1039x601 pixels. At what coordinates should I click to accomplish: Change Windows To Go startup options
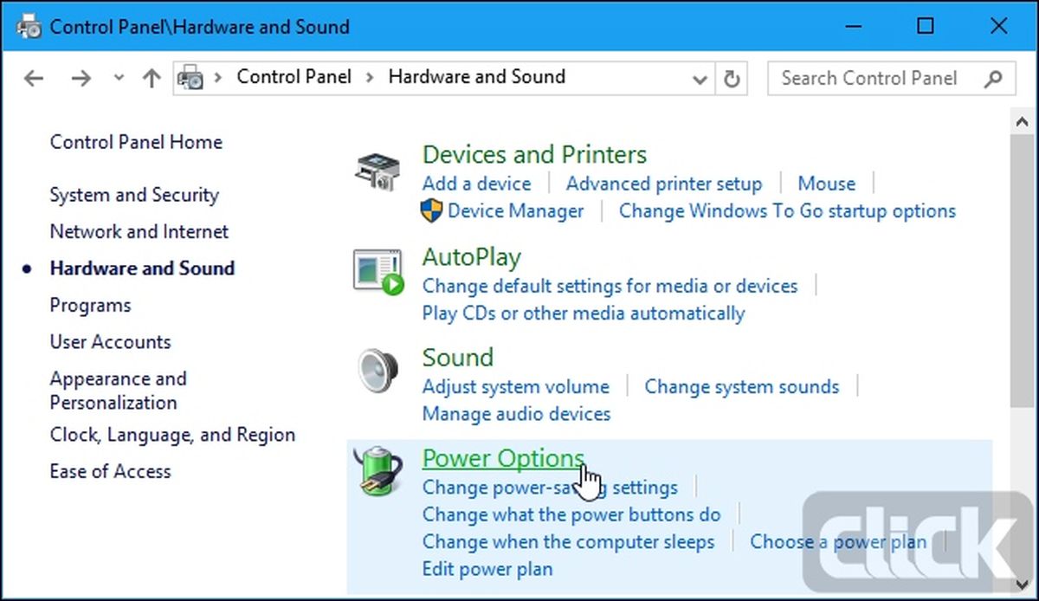point(787,210)
